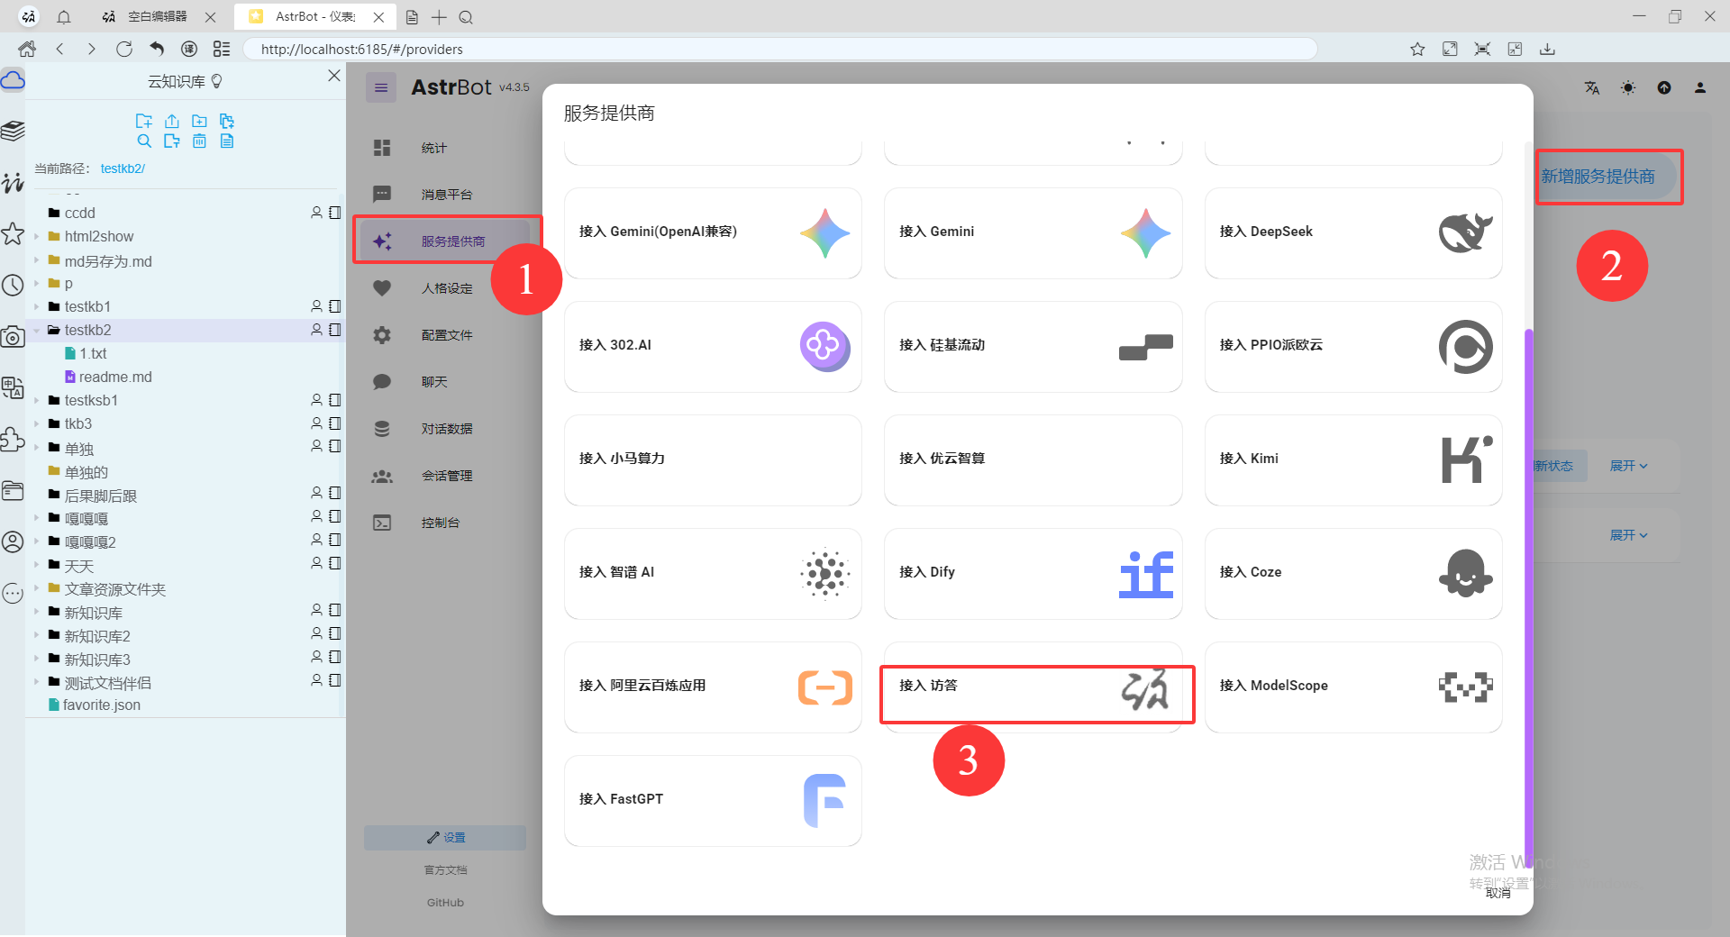1730x937 pixels.
Task: Click the star favorites icon in the far-left sidebar
Action: (x=13, y=233)
